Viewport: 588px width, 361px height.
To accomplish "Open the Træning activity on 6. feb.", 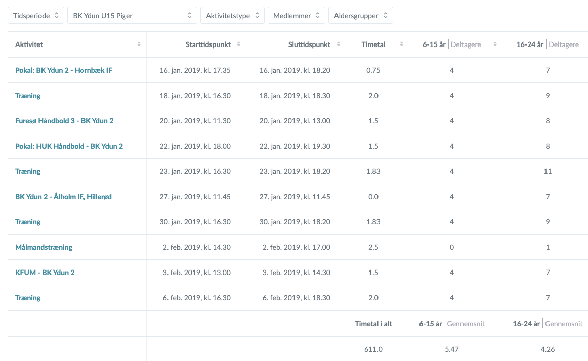I will (28, 298).
